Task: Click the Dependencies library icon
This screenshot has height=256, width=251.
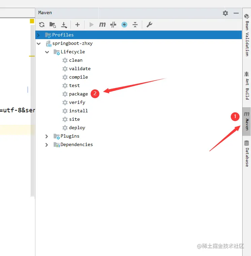Action: coord(57,145)
